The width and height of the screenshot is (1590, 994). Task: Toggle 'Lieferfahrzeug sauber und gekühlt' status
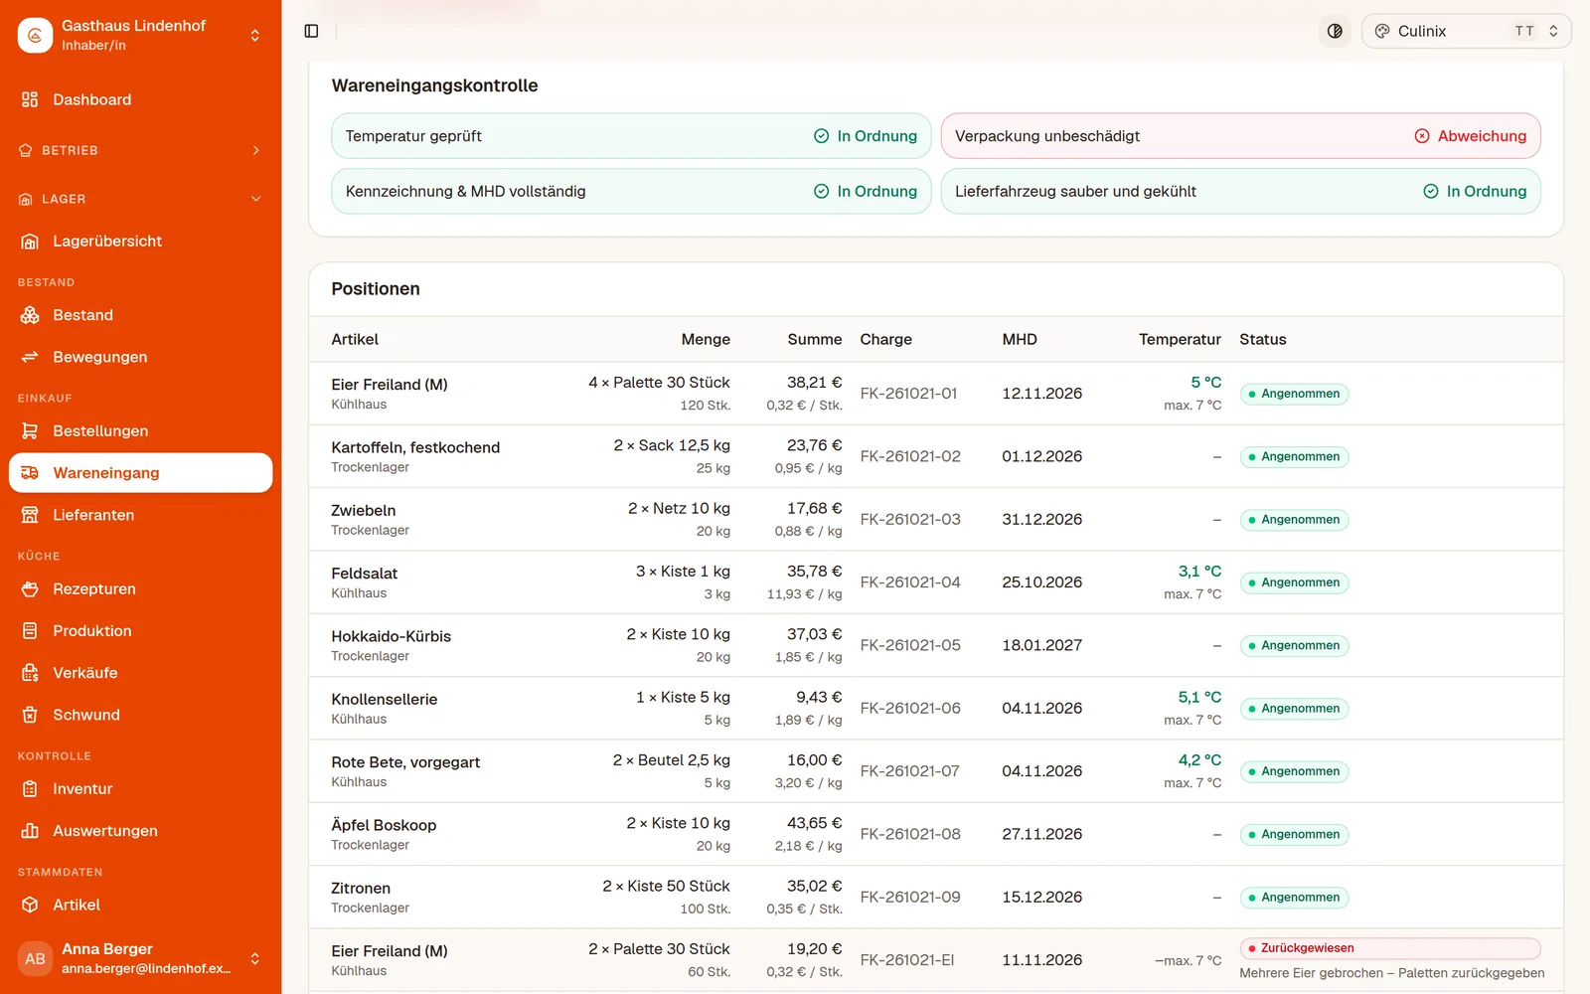[1240, 191]
